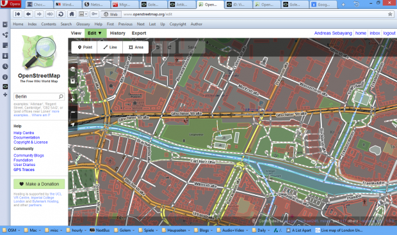Expand the Spiele bookmarks folder
This screenshot has width=397, height=235.
(x=148, y=230)
